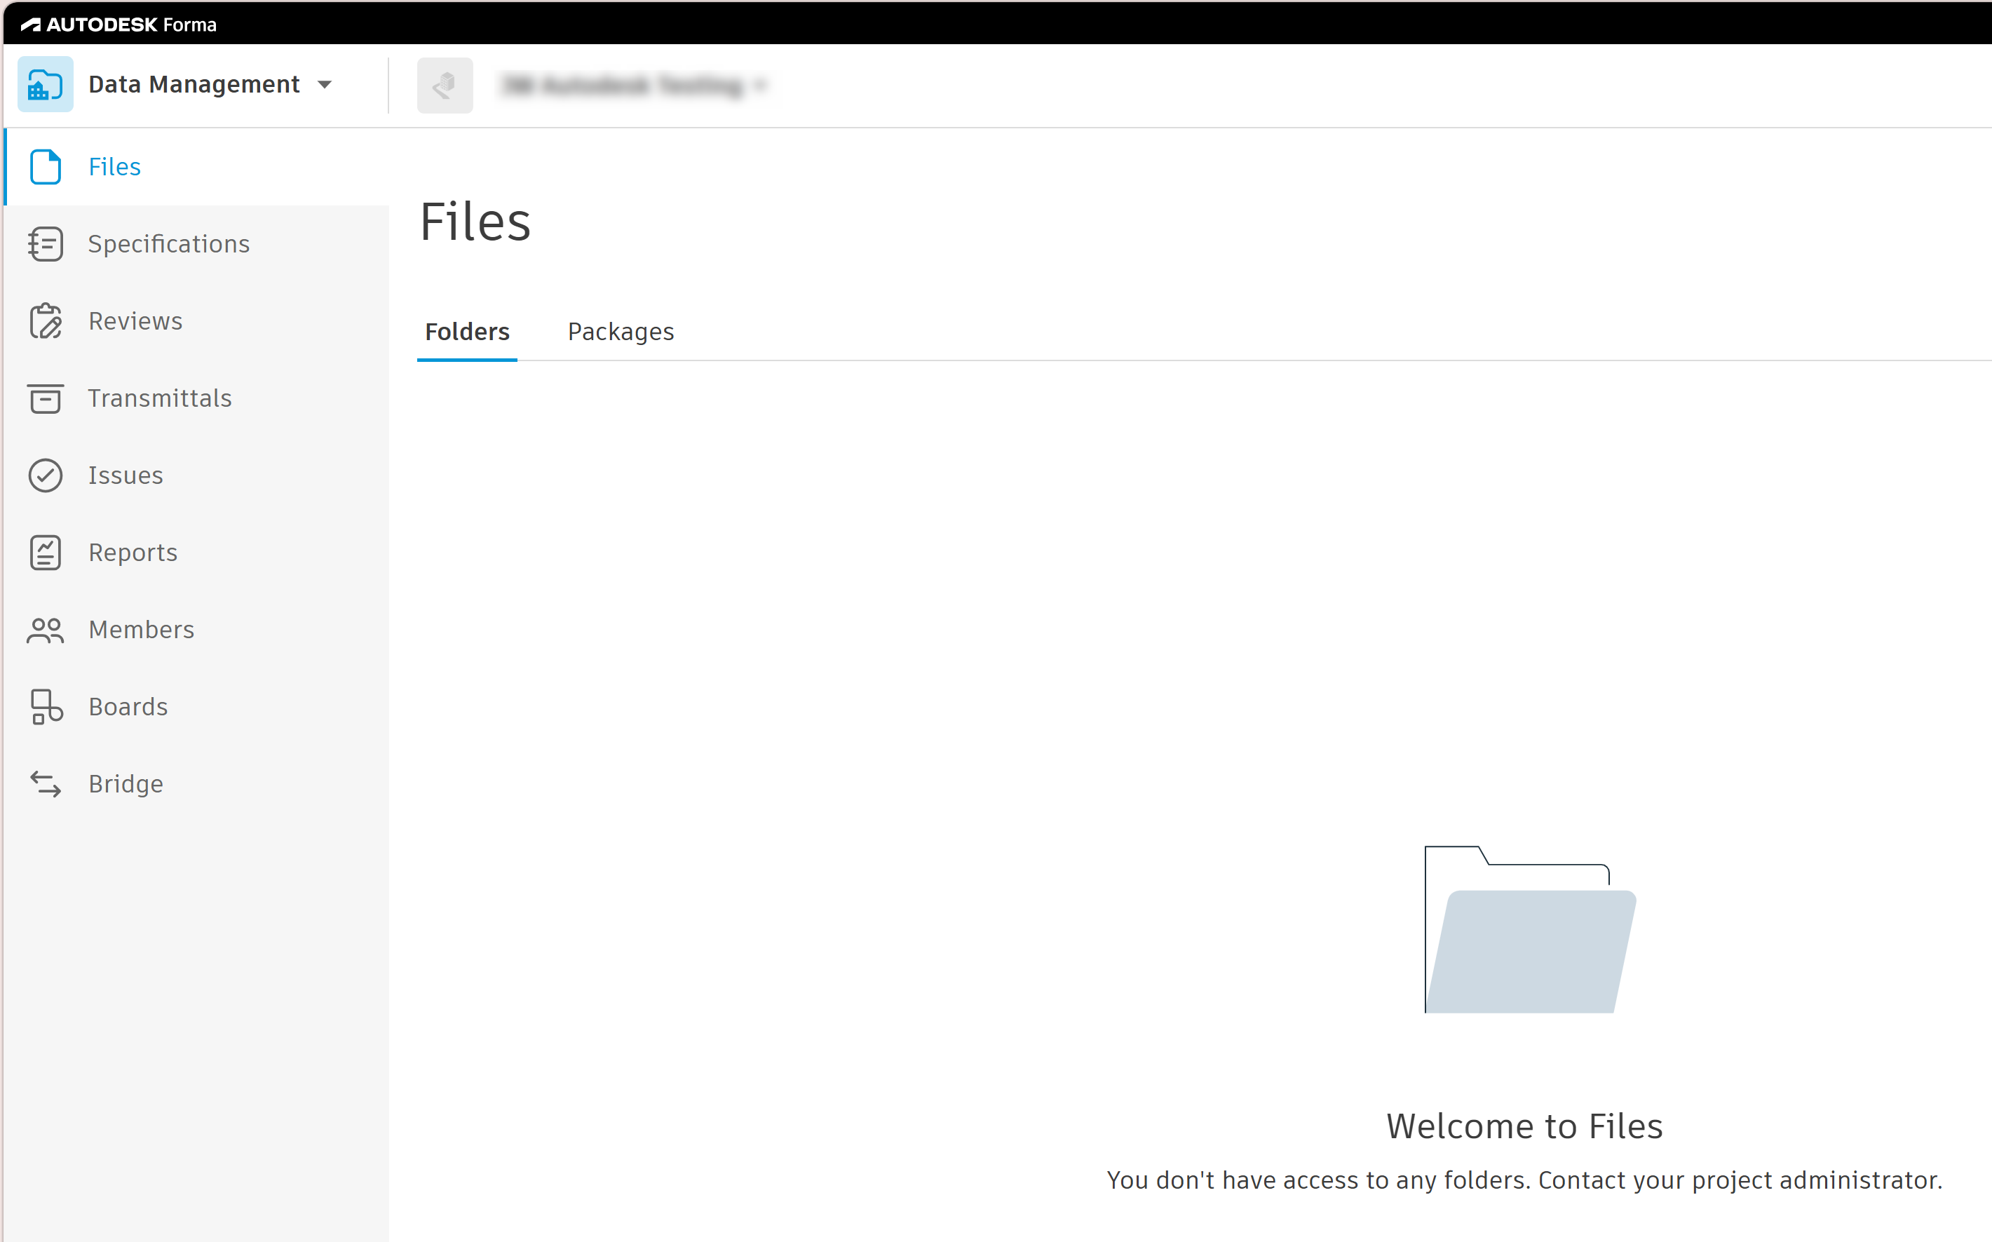Image resolution: width=1992 pixels, height=1242 pixels.
Task: Click the Files page icon in sidebar
Action: tap(45, 167)
